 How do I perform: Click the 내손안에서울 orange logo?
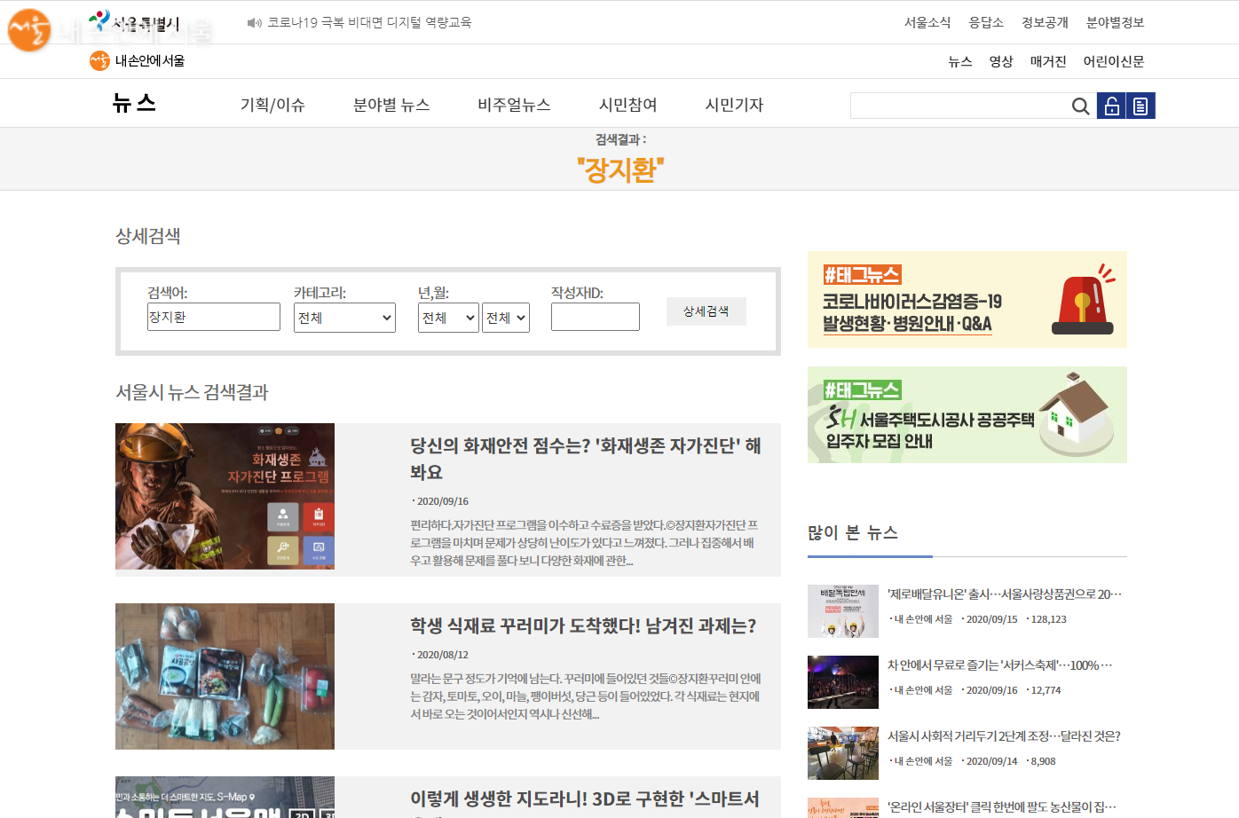(x=99, y=61)
